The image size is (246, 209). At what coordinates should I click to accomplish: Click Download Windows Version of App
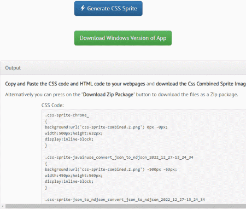coord(123,38)
